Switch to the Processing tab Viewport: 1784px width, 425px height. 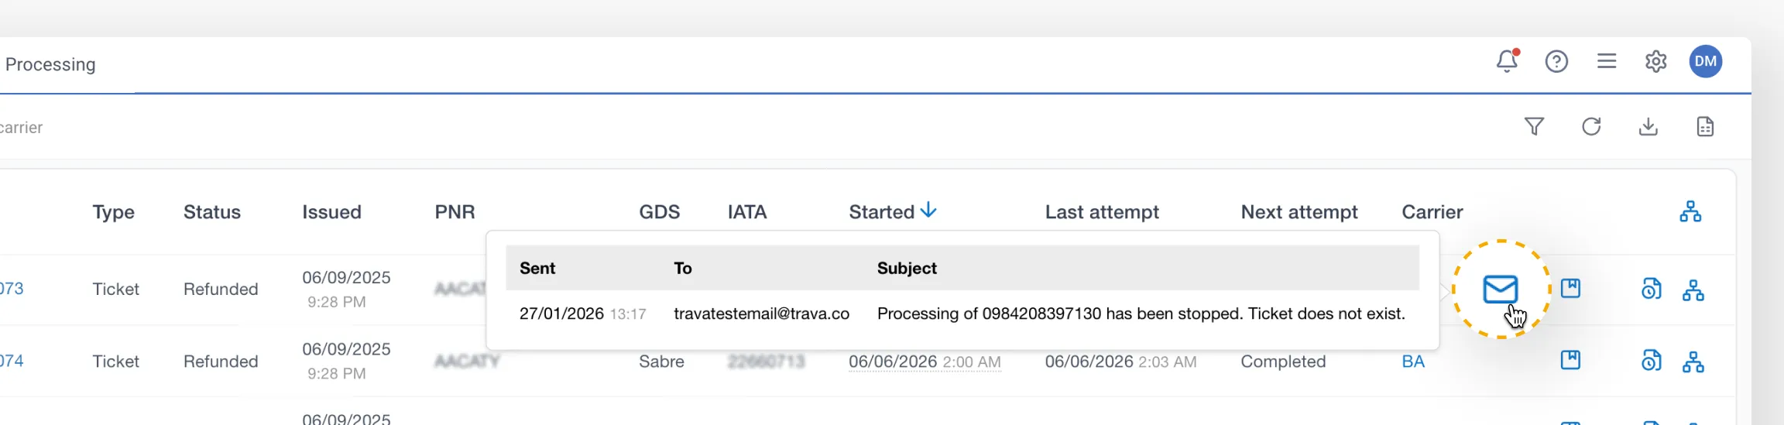point(50,64)
